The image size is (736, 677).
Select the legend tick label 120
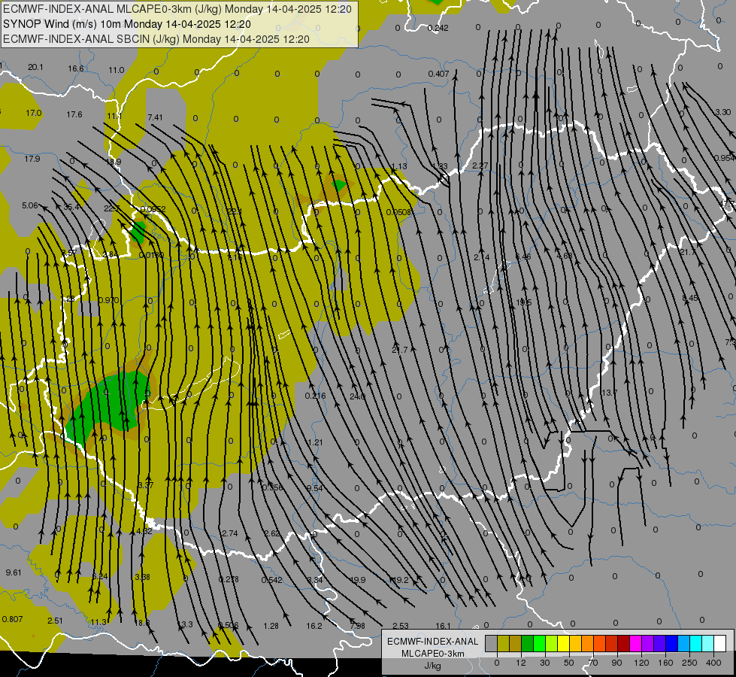click(641, 663)
